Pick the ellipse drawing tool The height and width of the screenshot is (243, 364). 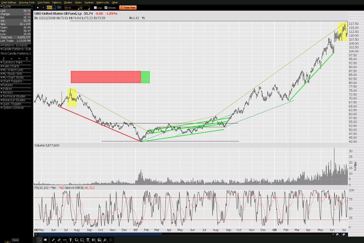[76, 240]
